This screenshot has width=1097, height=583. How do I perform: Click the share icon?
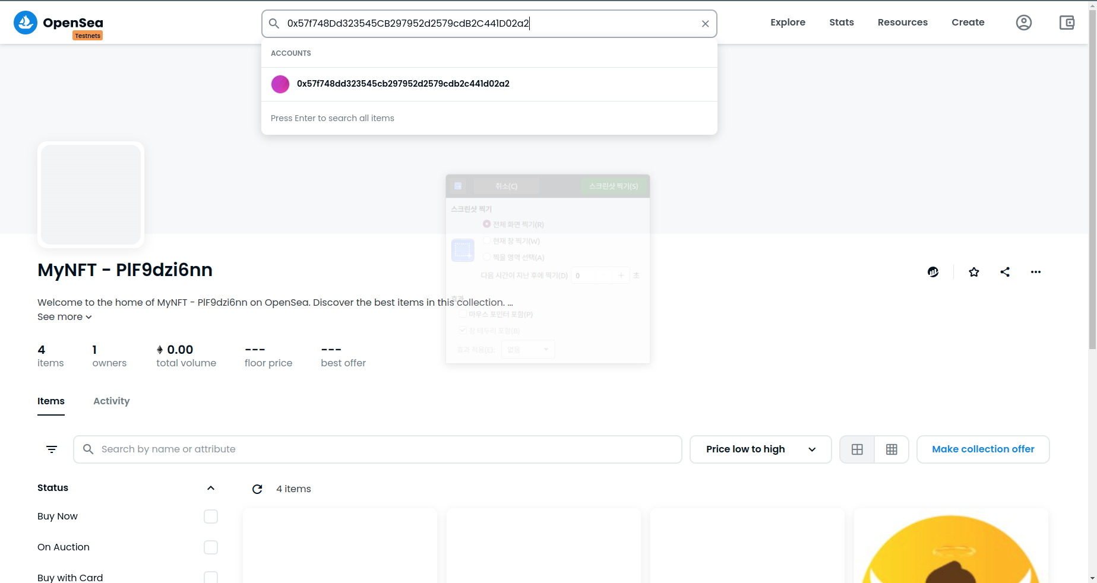coord(1005,272)
